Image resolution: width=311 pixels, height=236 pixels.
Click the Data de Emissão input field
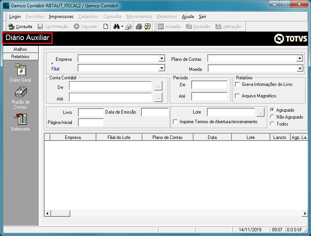coord(154,112)
